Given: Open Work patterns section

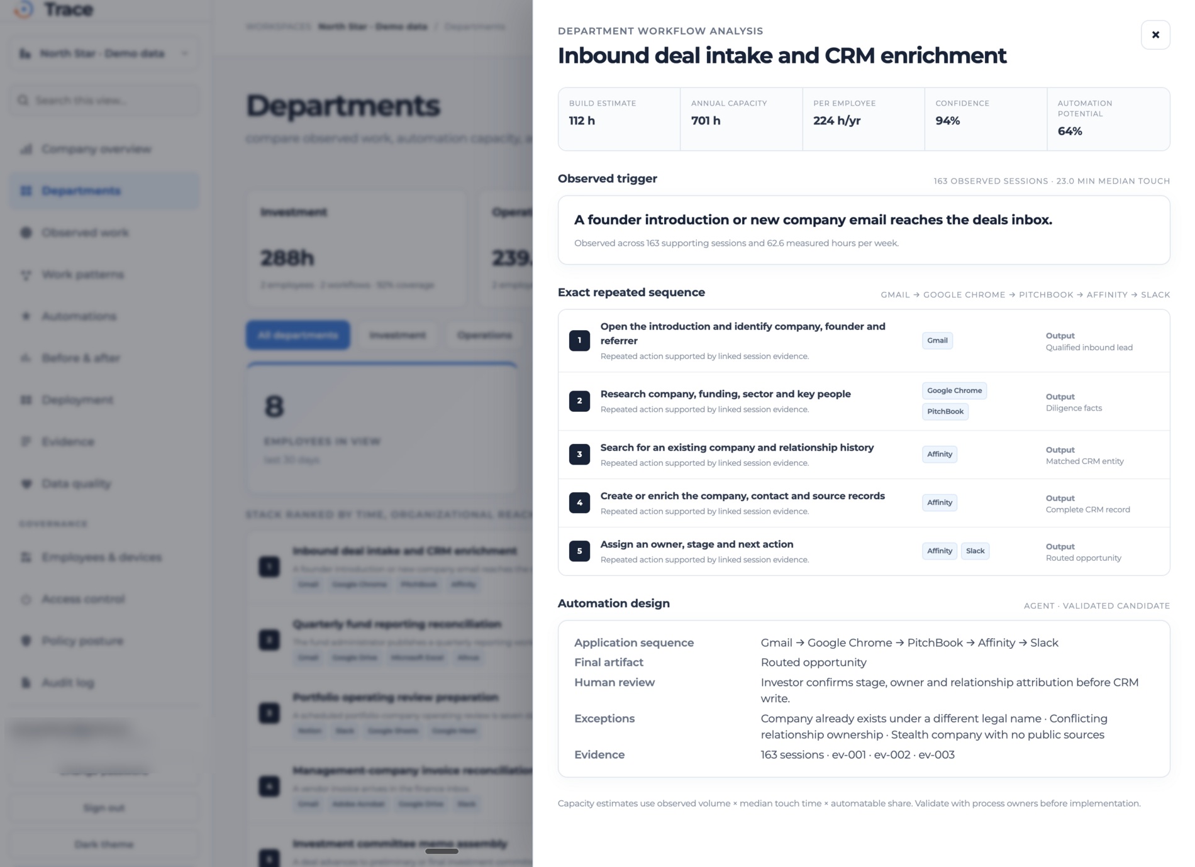Looking at the screenshot, I should [x=104, y=275].
